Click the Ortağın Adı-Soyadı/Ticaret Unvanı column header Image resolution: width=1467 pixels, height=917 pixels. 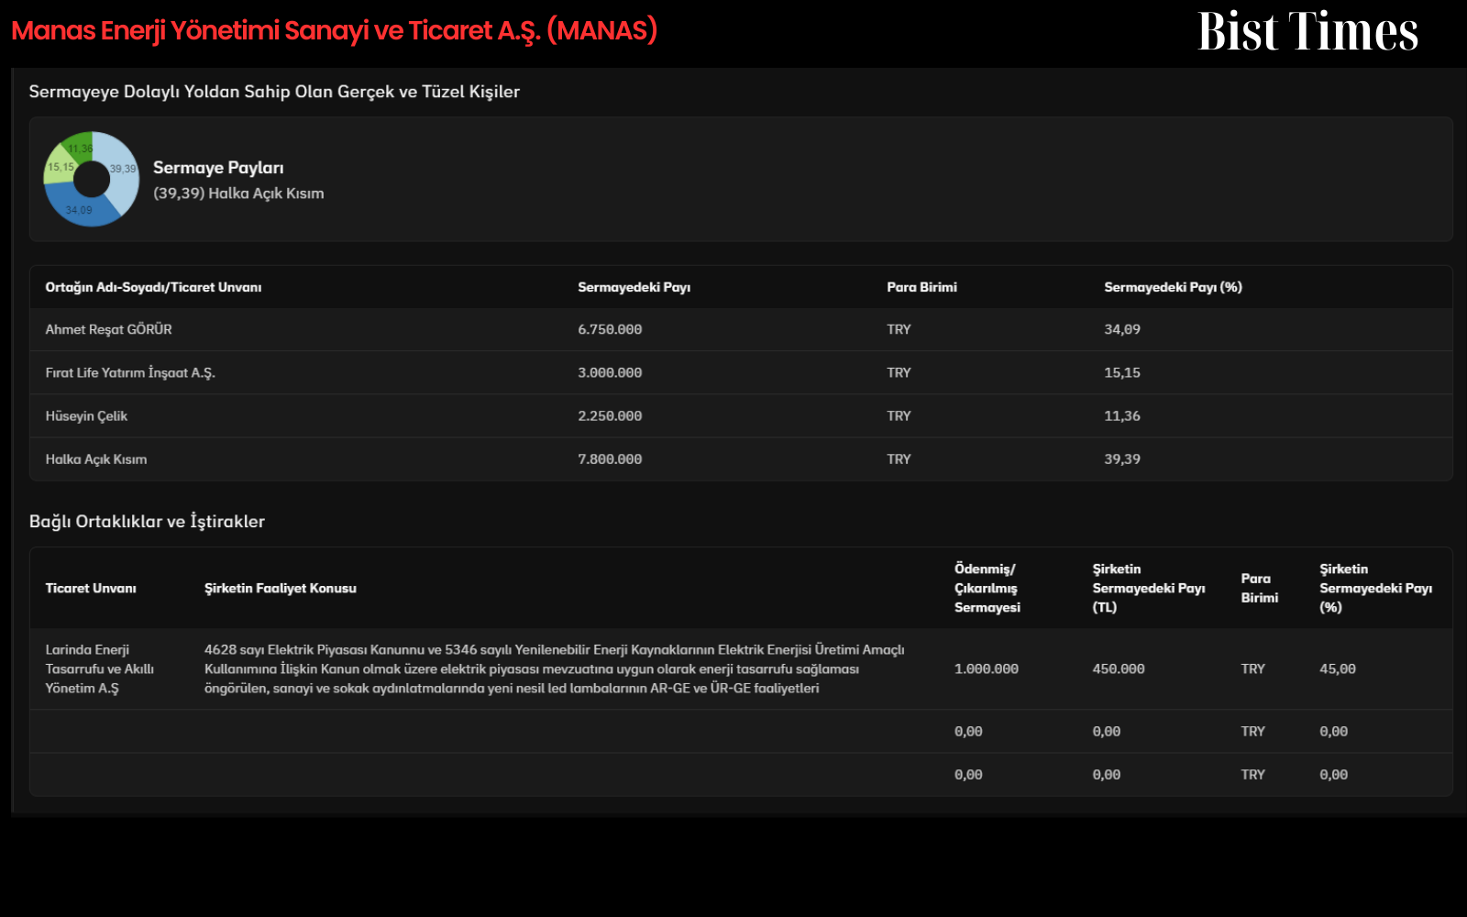[153, 287]
